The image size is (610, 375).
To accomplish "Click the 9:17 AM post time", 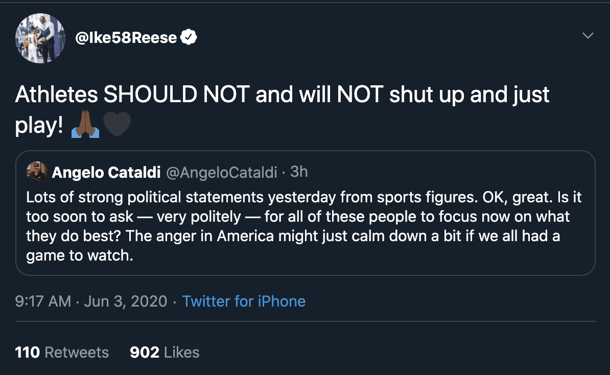I will [43, 301].
